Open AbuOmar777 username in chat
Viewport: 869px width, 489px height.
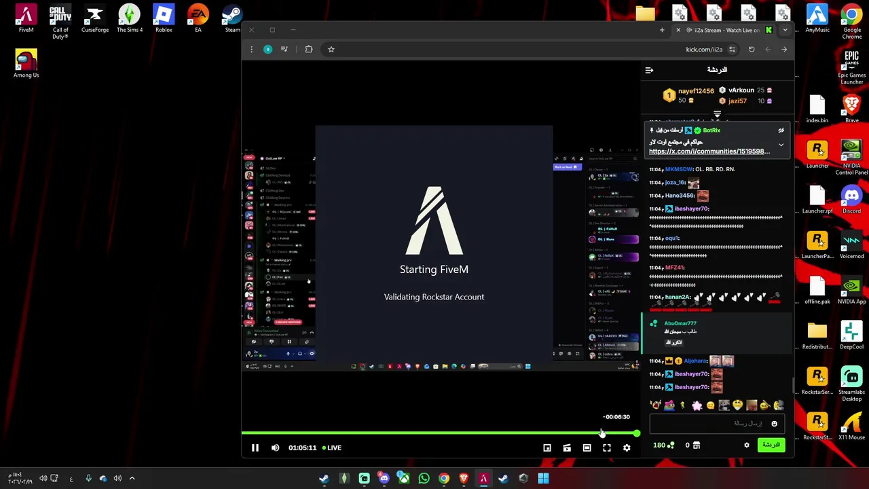pos(680,323)
